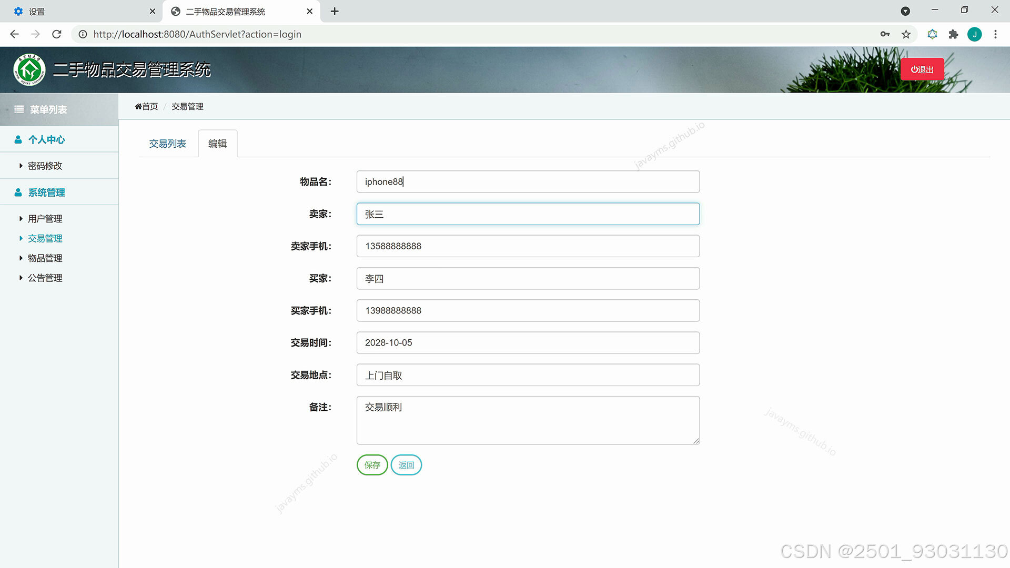Click the address bar URL
Image resolution: width=1010 pixels, height=568 pixels.
pos(197,34)
